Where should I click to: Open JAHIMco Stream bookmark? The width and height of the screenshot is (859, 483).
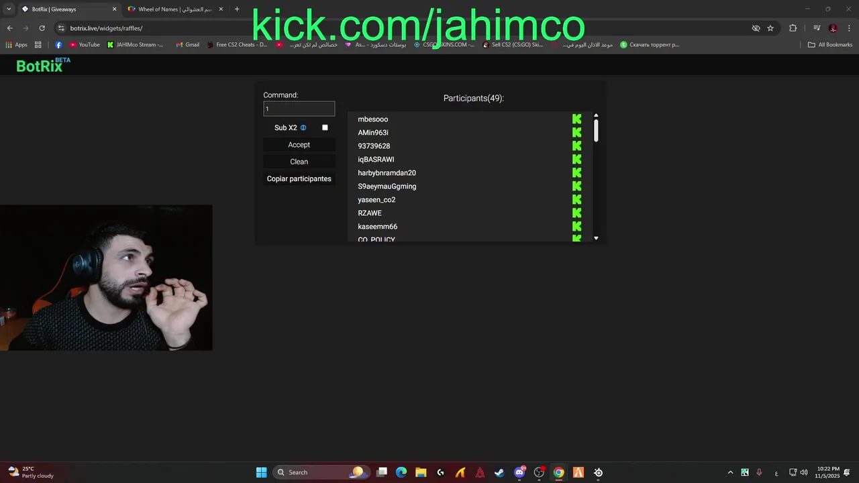click(x=135, y=45)
